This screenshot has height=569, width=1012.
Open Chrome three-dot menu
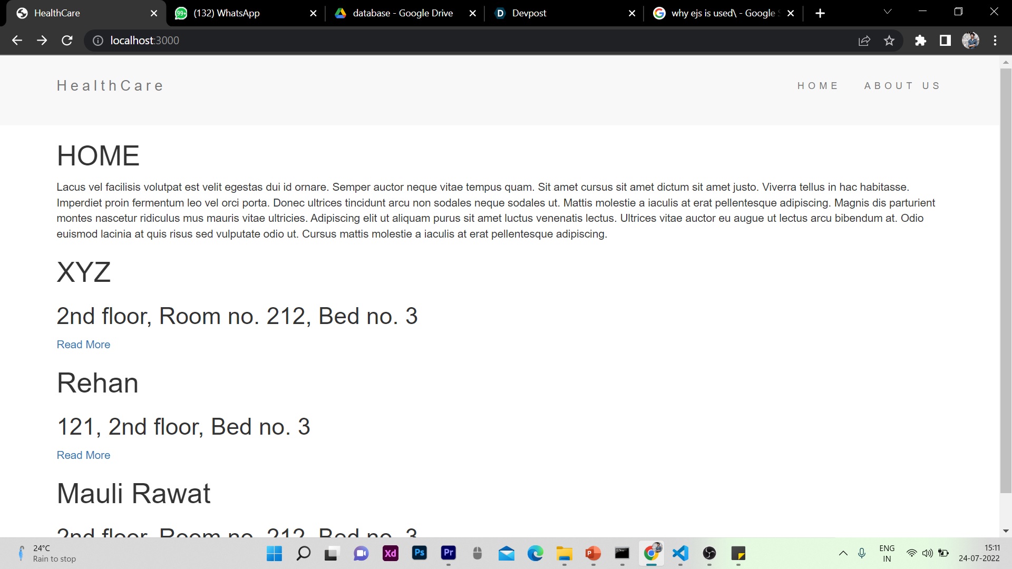[995, 41]
